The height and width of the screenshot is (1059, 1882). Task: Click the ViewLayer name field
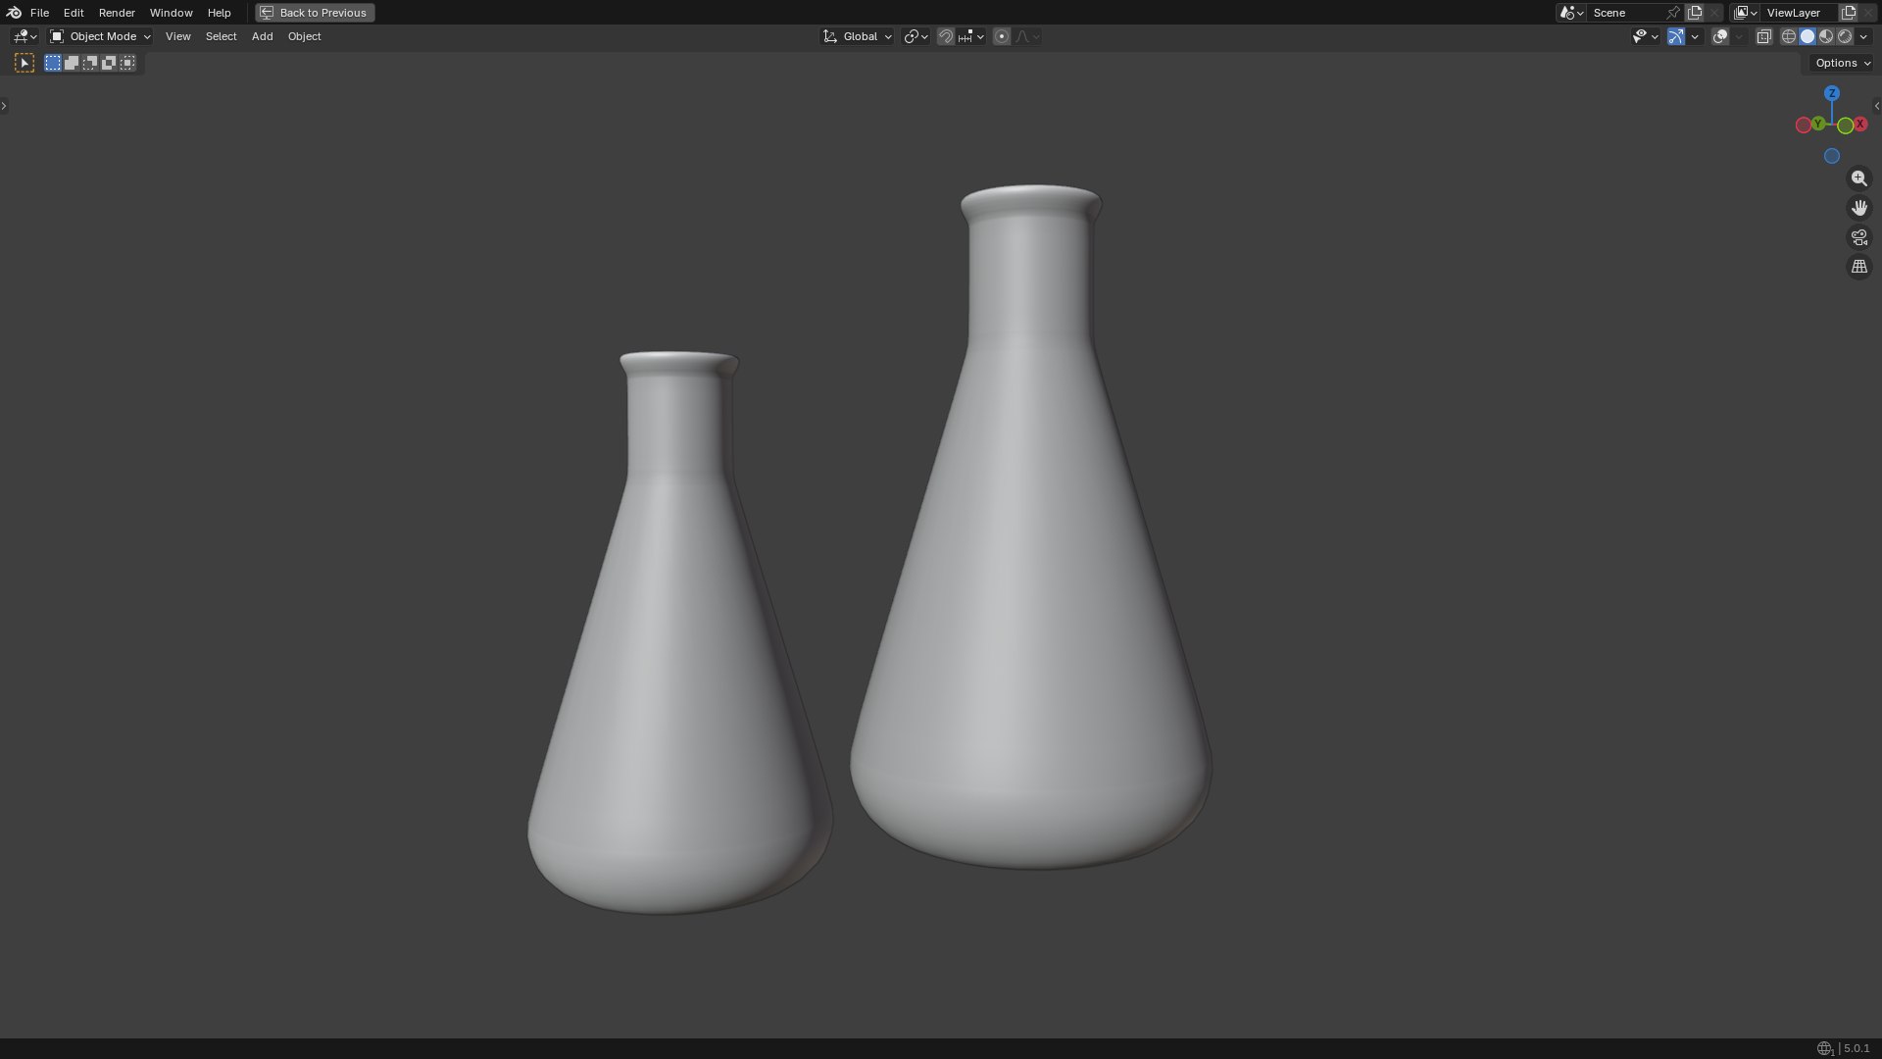1799,13
